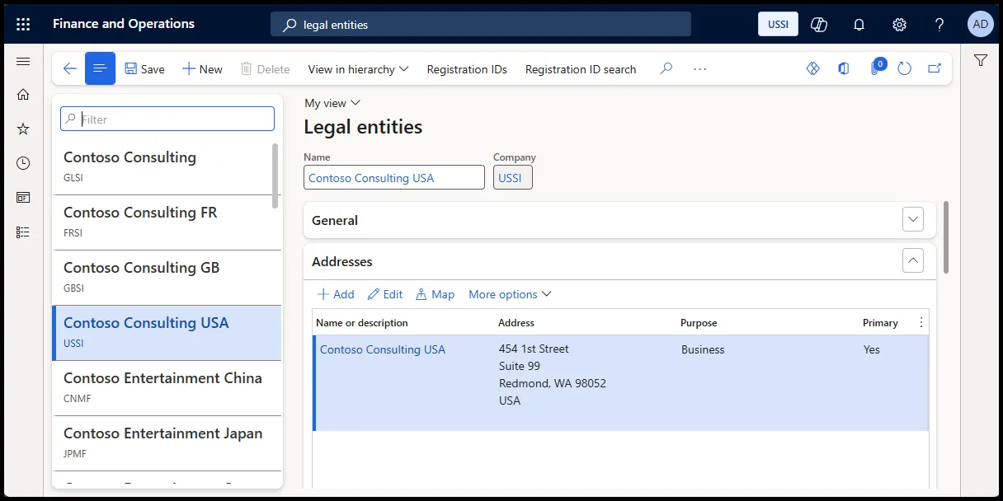Viewport: 1003px width, 501px height.
Task: Open Recent clock icon in sidebar
Action: [x=23, y=163]
